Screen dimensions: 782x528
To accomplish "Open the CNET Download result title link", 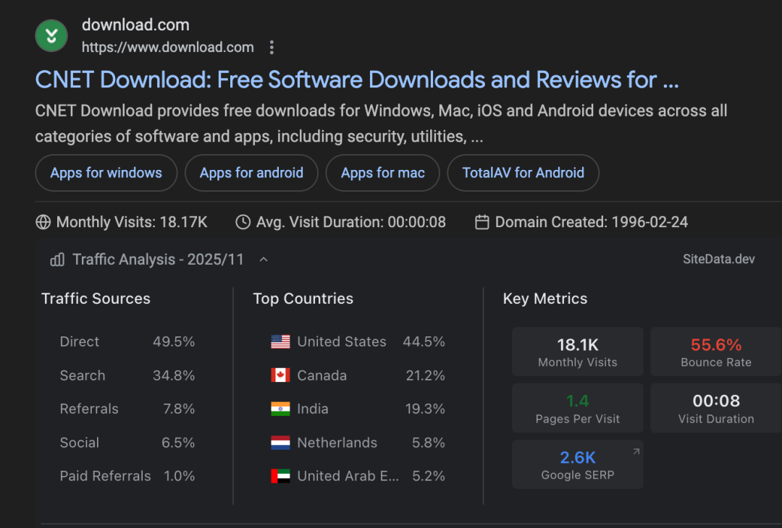I will tap(356, 80).
